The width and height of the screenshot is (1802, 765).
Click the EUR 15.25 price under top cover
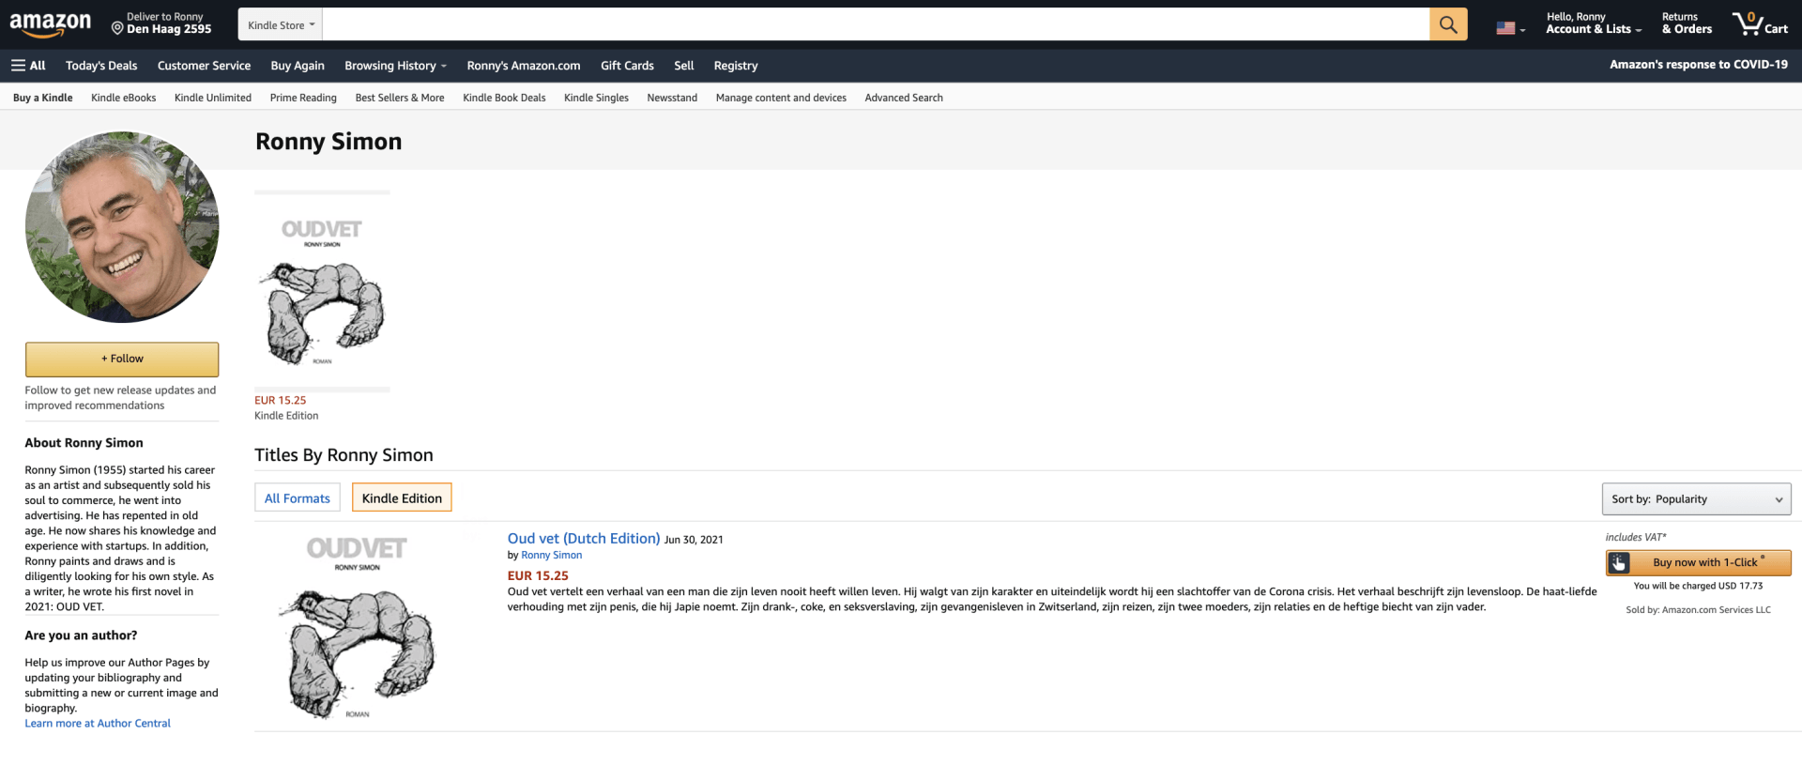click(x=281, y=401)
